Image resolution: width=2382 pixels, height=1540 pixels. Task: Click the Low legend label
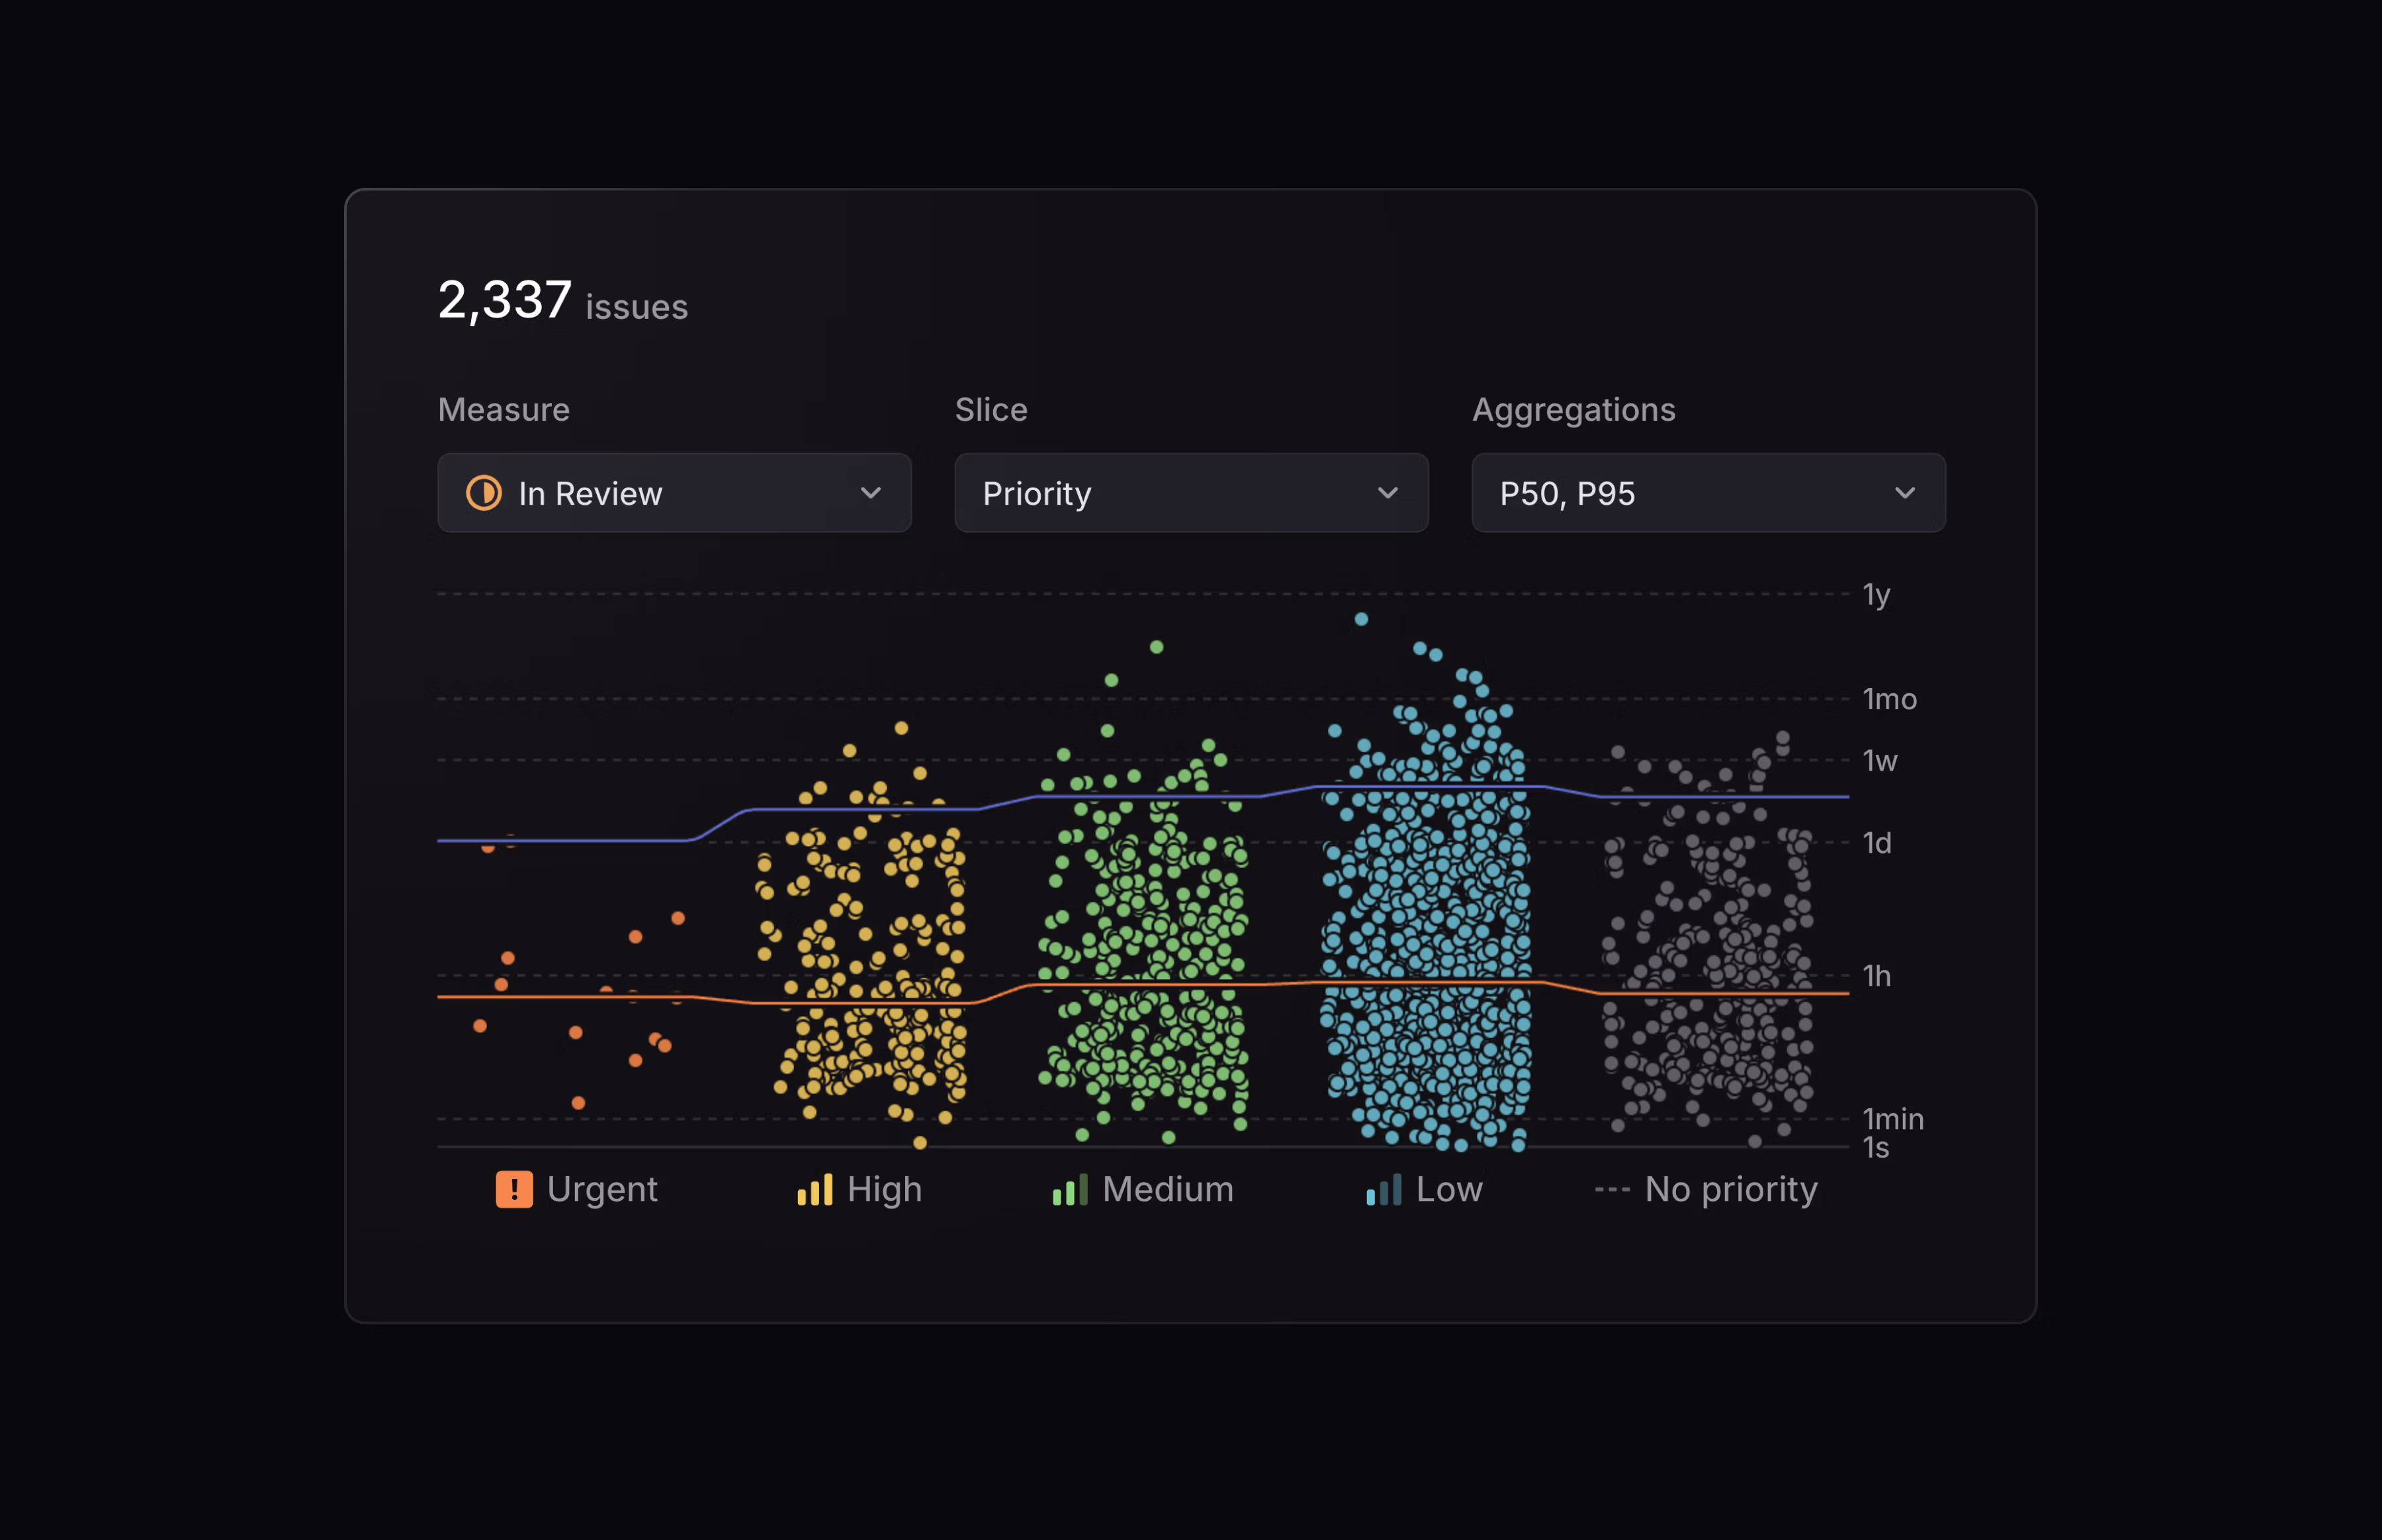pos(1449,1189)
